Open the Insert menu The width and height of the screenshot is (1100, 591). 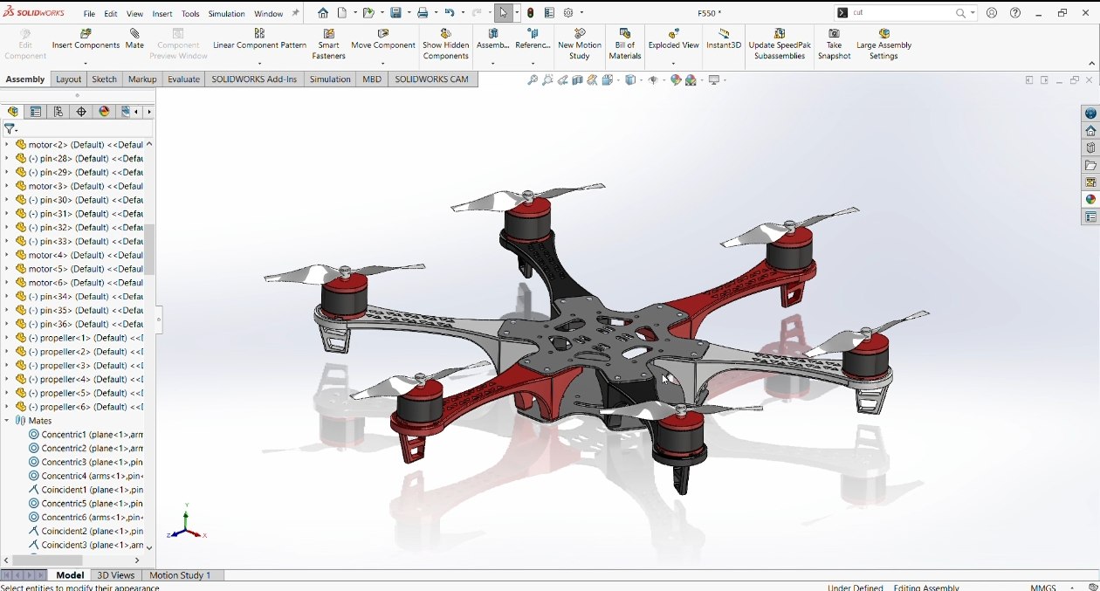click(162, 14)
